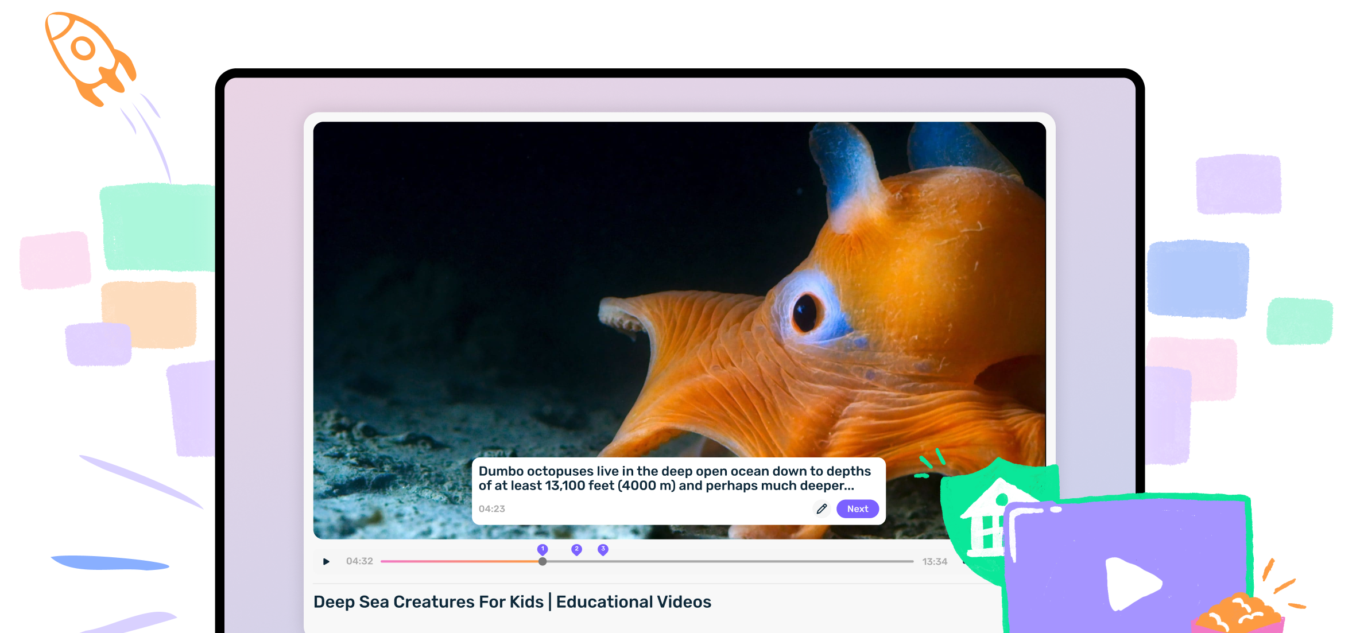Viewport: 1360px width, 633px height.
Task: Open the video titled Deep Sea Creatures For Kids
Action: click(x=512, y=601)
